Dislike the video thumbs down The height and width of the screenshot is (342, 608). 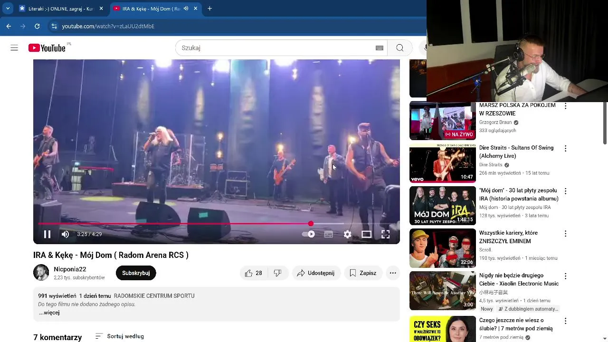[x=278, y=273]
